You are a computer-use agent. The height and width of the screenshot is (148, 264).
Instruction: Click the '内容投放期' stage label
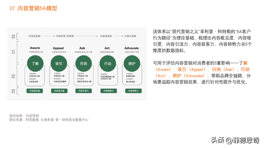pos(34,36)
